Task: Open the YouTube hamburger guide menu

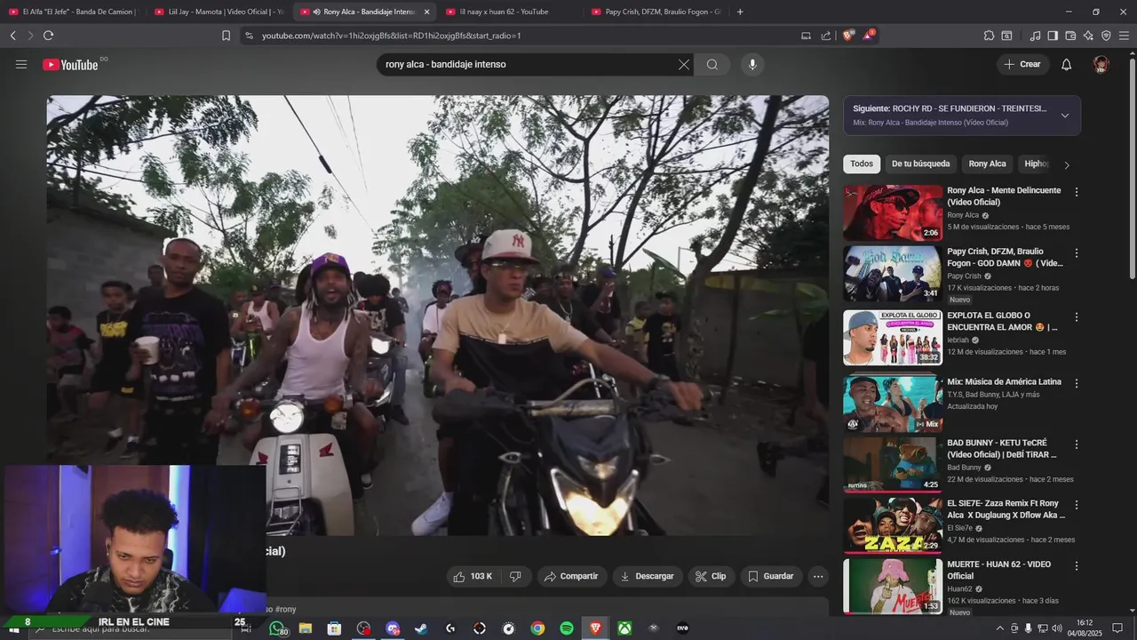Action: coord(21,64)
